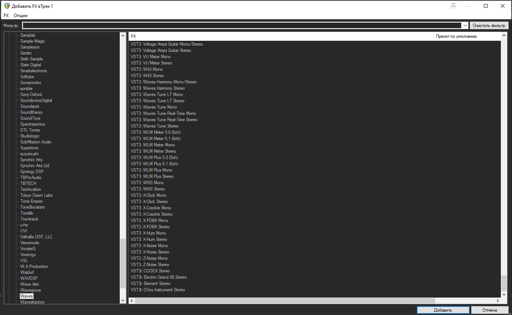Select VST3: X-FDBK Stereo
The image size is (512, 315).
[x=150, y=227]
